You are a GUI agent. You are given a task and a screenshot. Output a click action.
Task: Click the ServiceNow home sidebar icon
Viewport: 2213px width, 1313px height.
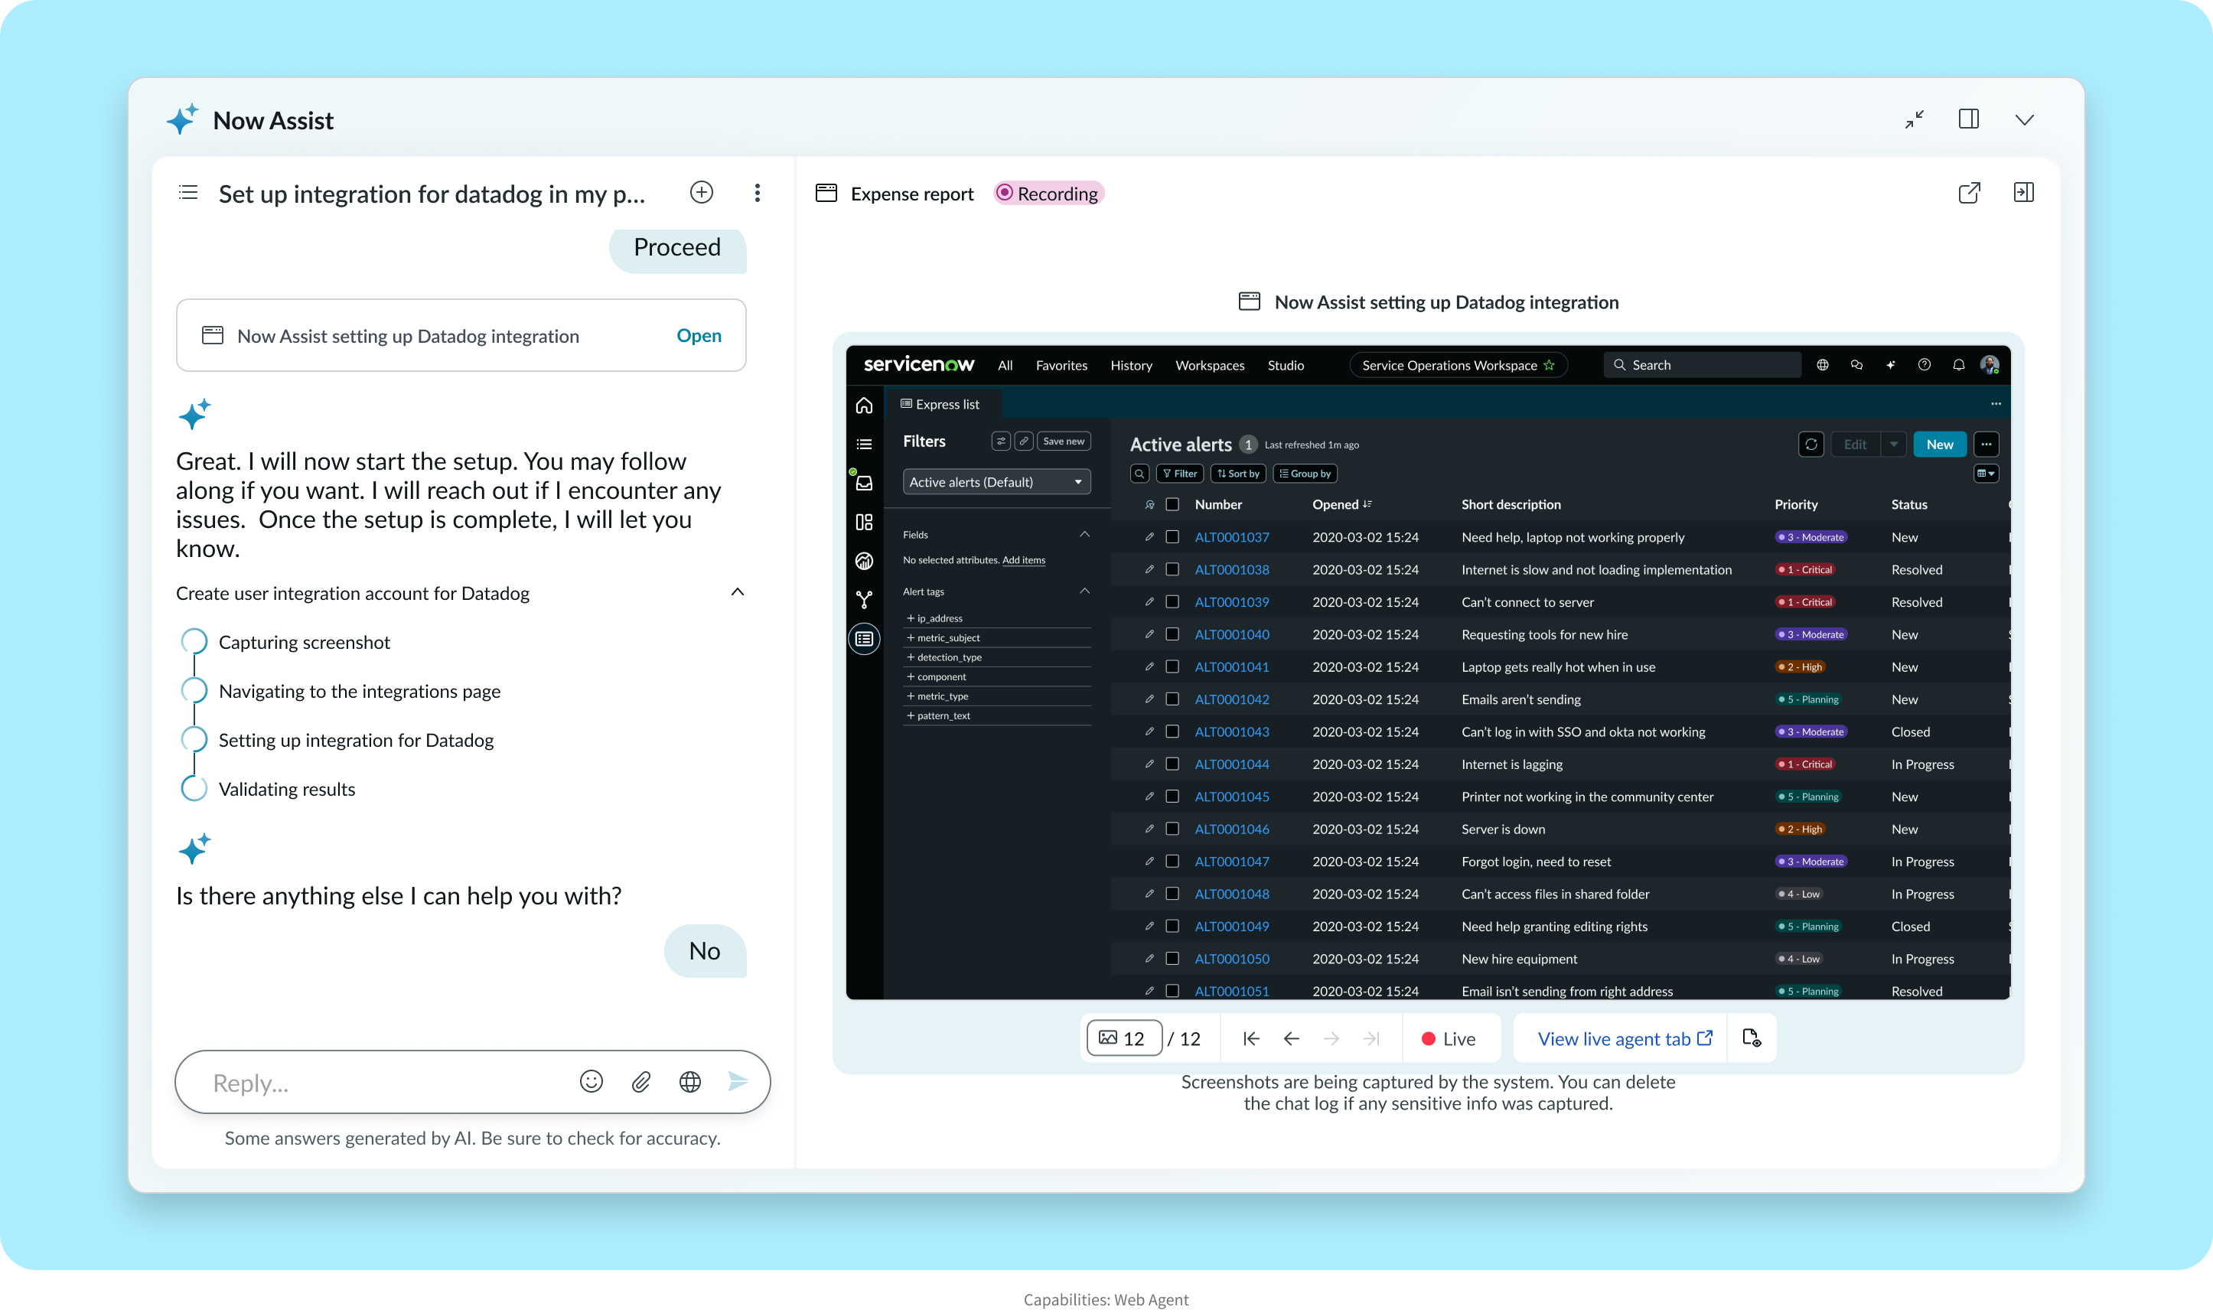[864, 406]
